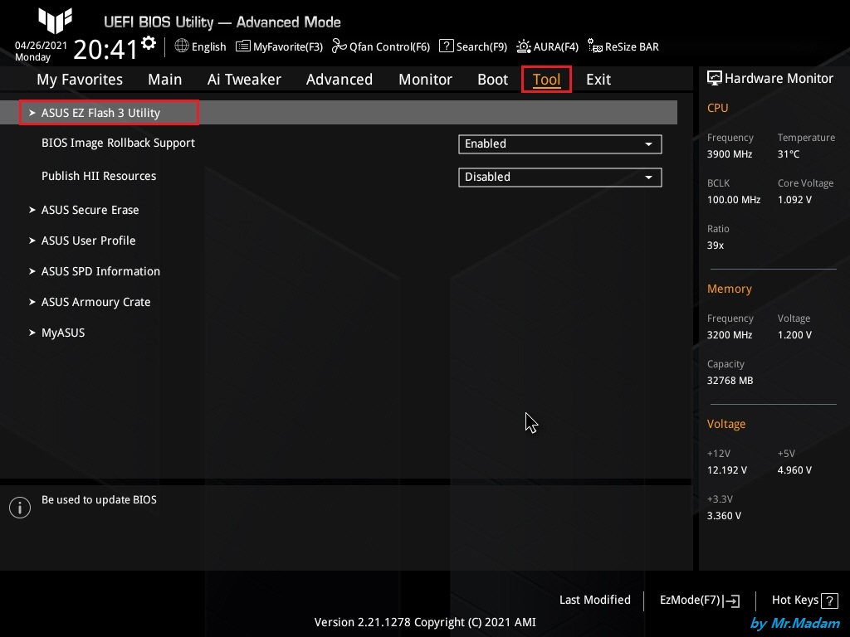This screenshot has width=850, height=637.
Task: Click the settings gear beside the clock
Action: [149, 43]
